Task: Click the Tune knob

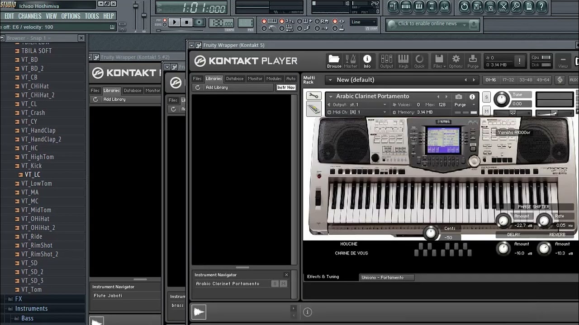Action: coord(502,98)
